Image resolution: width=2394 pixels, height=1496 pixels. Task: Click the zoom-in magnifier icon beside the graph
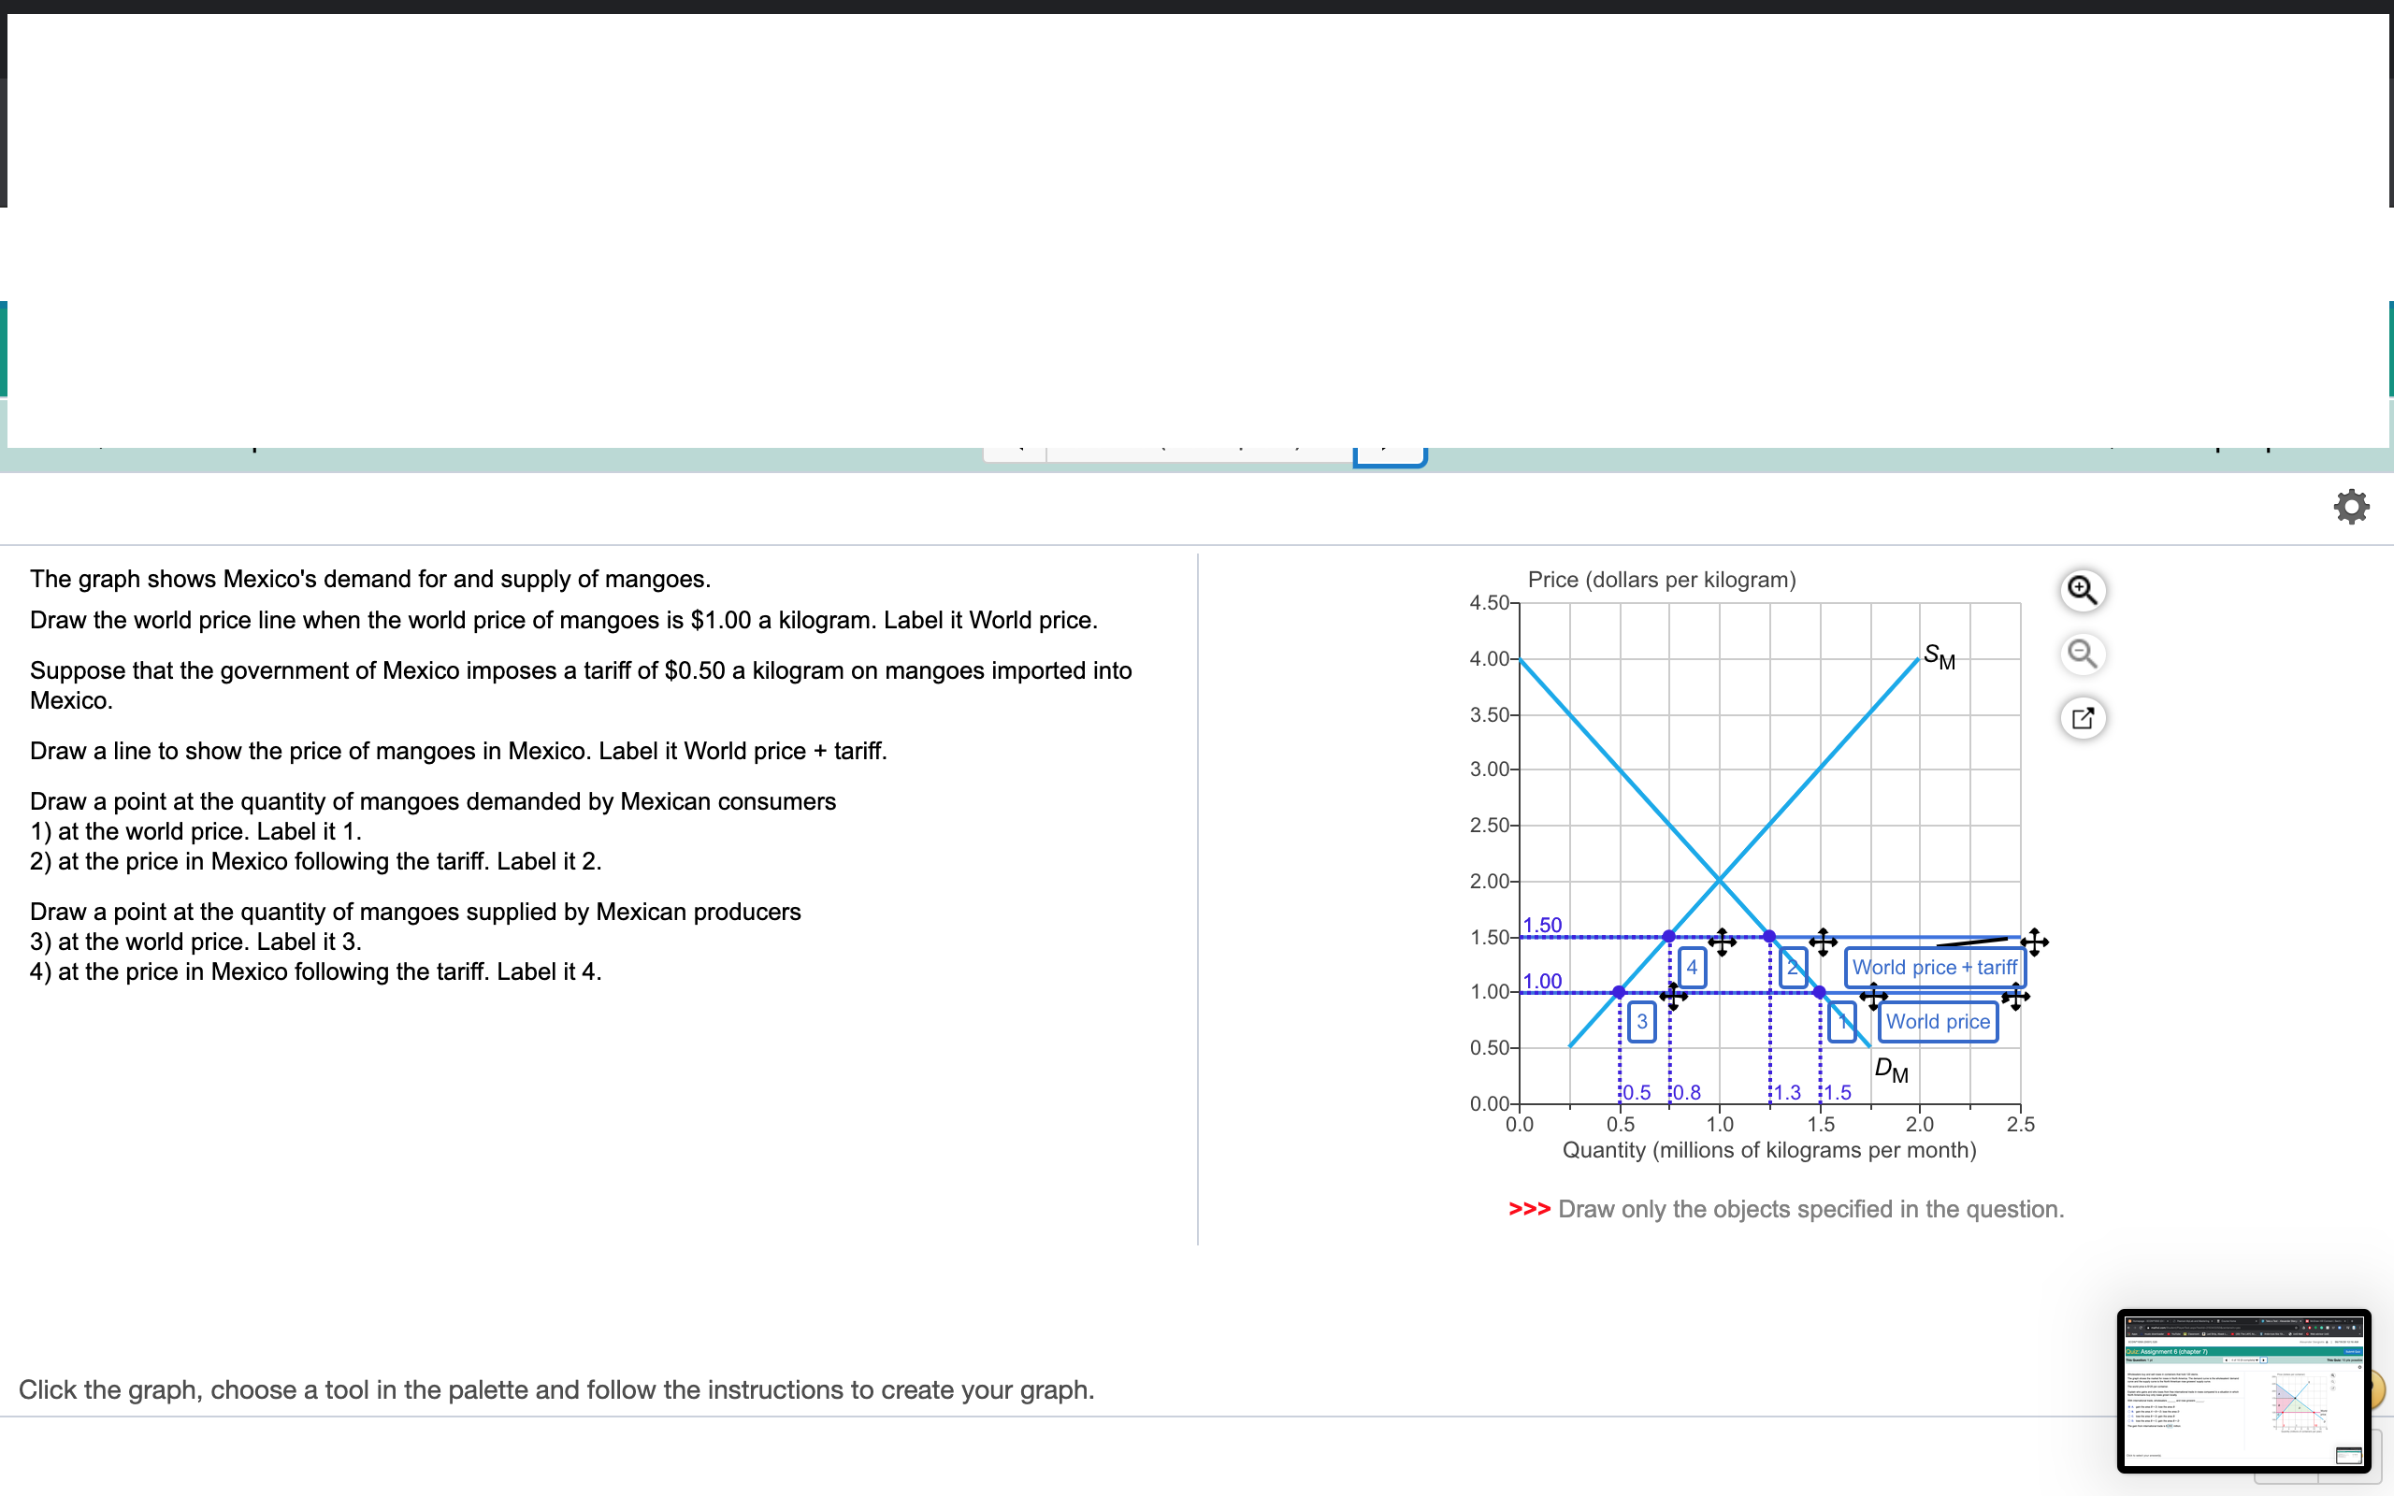click(2083, 589)
